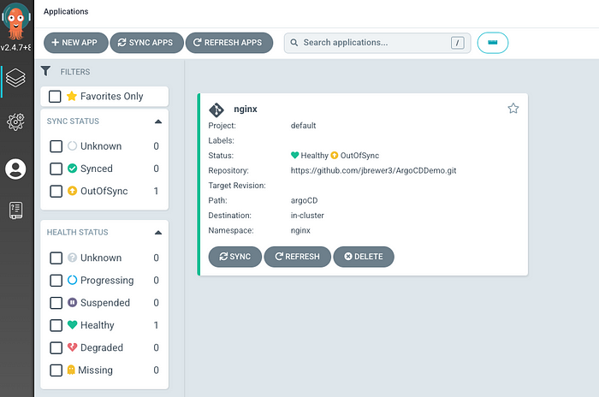Click the Argo CD octopus logo
Viewport: 599px width, 397px height.
pyautogui.click(x=16, y=21)
